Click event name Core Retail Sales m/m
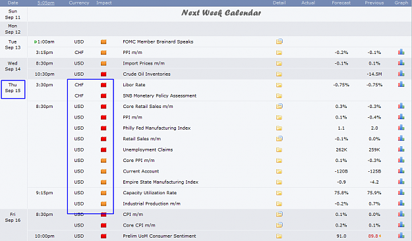The width and height of the screenshot is (412, 241). 148,106
